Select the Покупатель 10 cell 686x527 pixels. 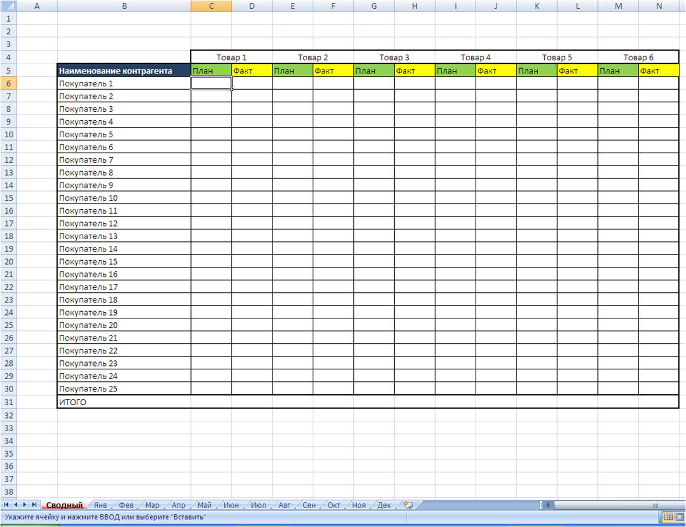tap(124, 198)
